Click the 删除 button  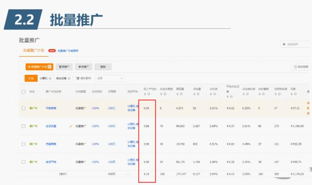coord(103,67)
